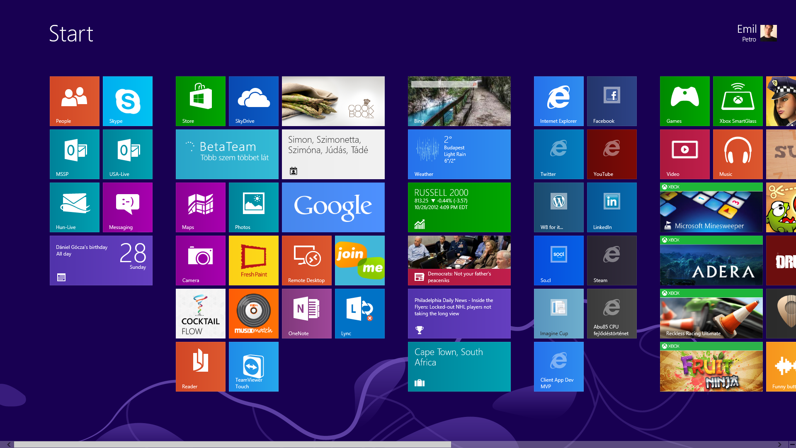Screen dimensions: 796x448
Task: Launch the Internet Explorer tile
Action: [x=559, y=101]
